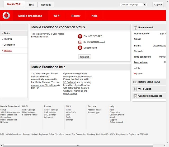Click the red Down arrow icon
The height and width of the screenshot is (147, 169).
[x=135, y=74]
